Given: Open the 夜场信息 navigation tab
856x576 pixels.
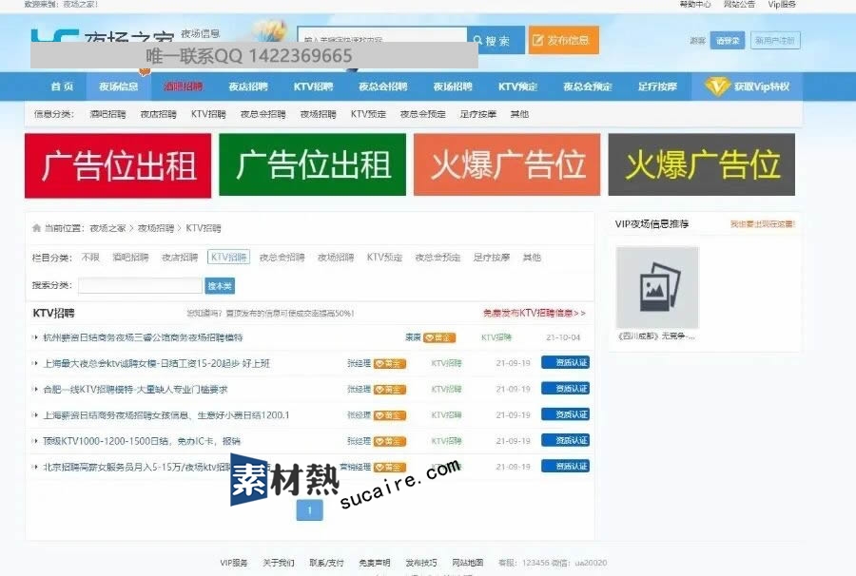Looking at the screenshot, I should [x=119, y=86].
